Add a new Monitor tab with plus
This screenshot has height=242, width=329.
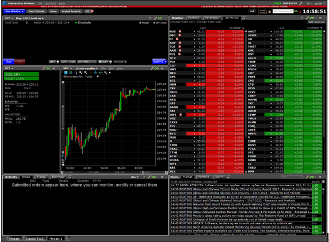[244, 18]
